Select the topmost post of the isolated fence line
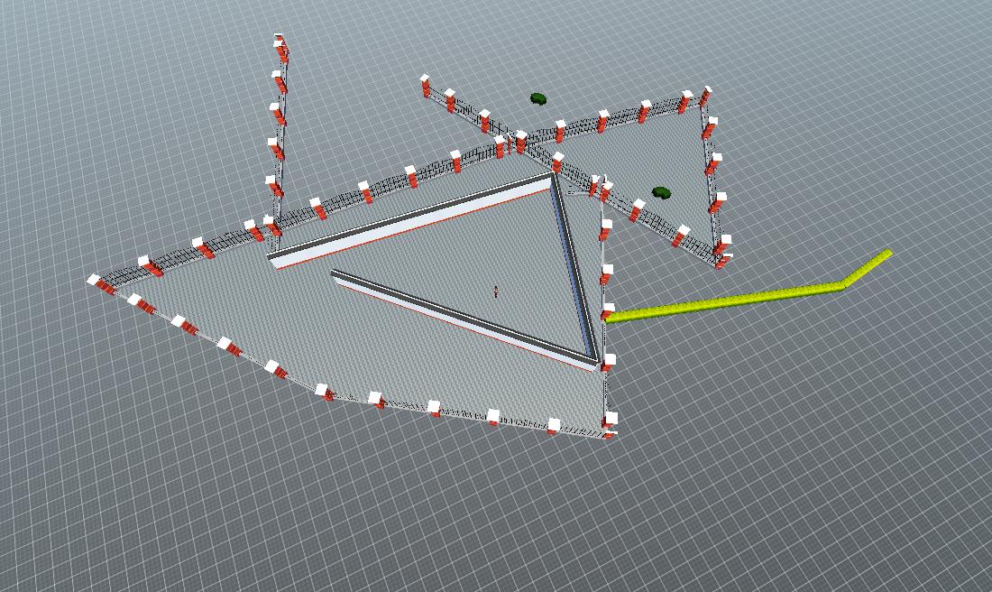The width and height of the screenshot is (992, 592). pos(280,42)
